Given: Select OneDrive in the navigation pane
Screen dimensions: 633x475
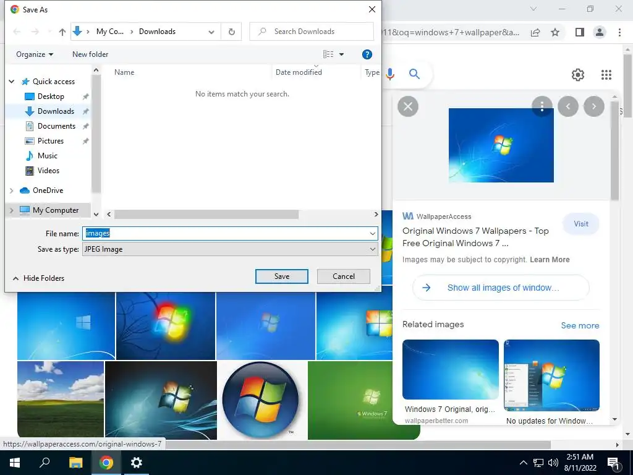Looking at the screenshot, I should click(48, 190).
